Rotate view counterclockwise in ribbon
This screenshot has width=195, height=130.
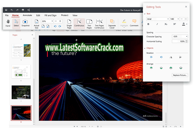point(55,26)
